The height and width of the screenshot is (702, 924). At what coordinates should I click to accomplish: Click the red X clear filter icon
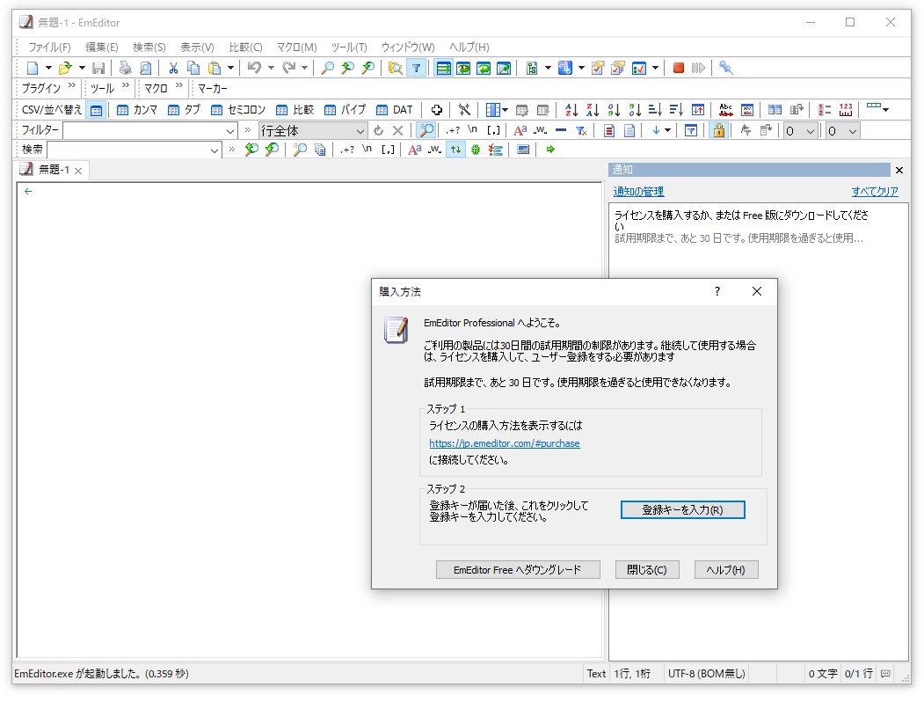coord(397,130)
